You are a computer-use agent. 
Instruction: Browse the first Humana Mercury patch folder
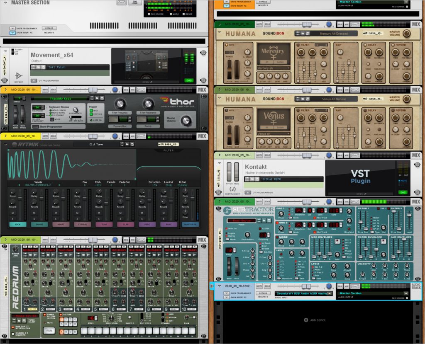coord(303,34)
